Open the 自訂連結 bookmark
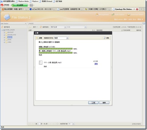The height and width of the screenshot is (130, 147). pos(58,1)
